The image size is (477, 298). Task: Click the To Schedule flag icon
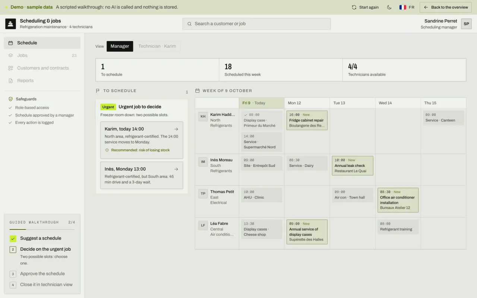click(98, 91)
